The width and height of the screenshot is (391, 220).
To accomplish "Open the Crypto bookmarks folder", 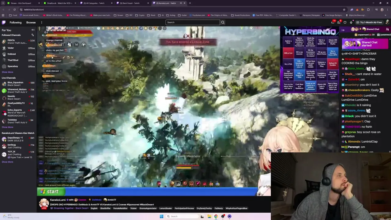I will click(140, 15).
